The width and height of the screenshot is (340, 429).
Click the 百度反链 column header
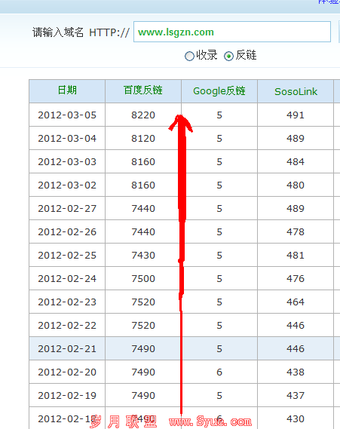coord(143,90)
